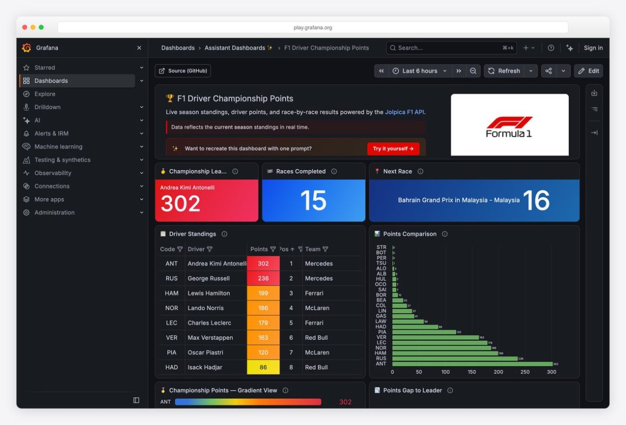Screen dimensions: 626x425
Task: Close the sidebar menu with X
Action: (x=139, y=48)
